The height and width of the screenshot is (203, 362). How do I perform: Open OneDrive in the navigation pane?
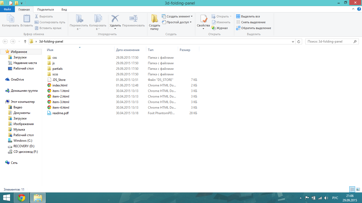pos(17,80)
